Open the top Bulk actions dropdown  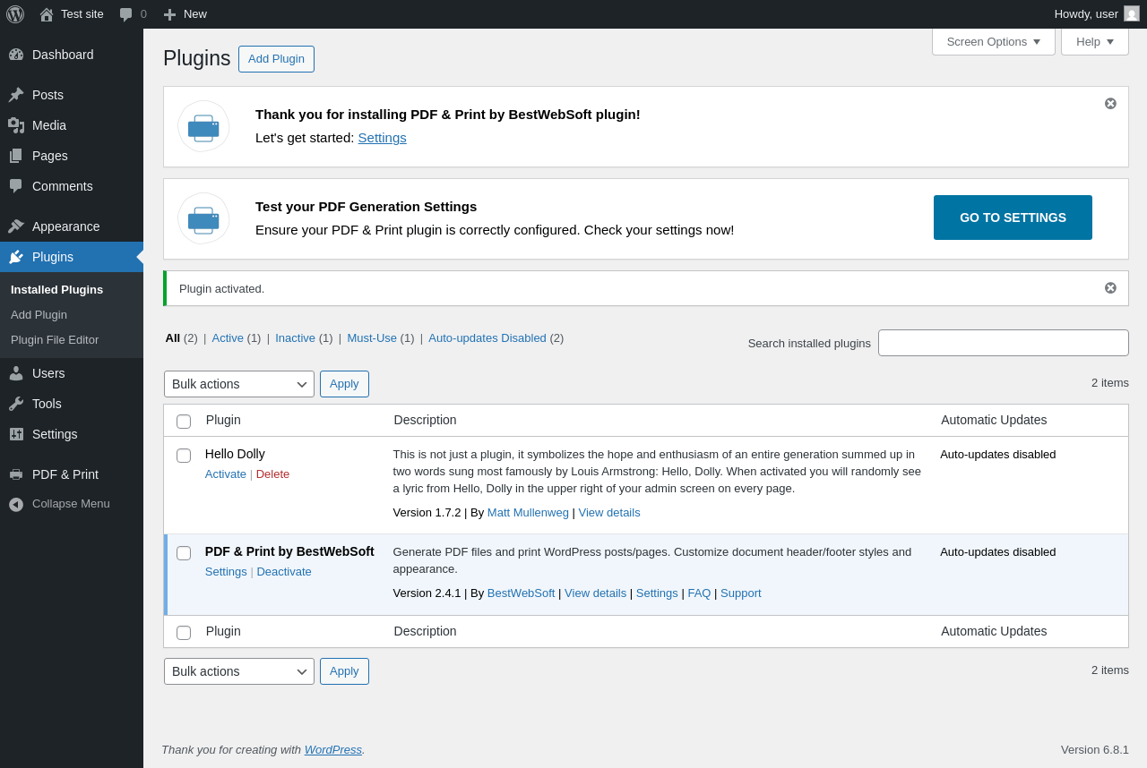239,384
